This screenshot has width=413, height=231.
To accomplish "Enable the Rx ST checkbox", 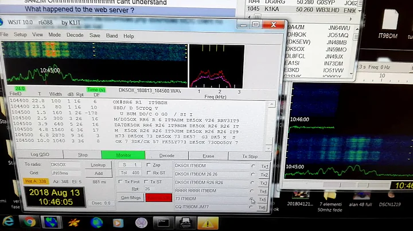I will 149,173.
